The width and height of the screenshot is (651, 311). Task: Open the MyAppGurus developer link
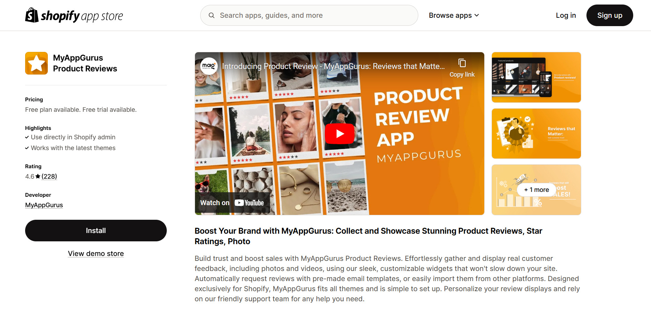point(44,205)
